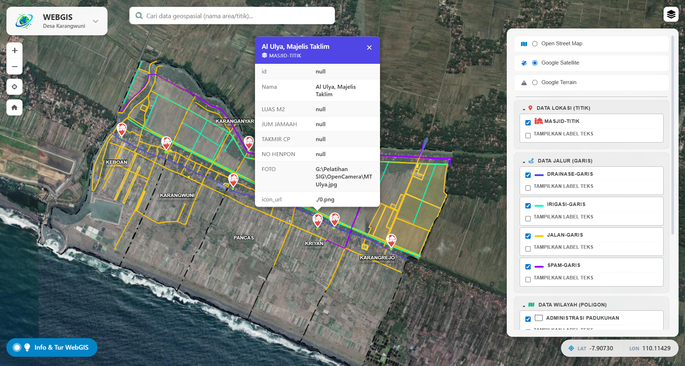Screen dimensions: 685x366
Task: Click the KEBOAN map label
Action: [x=116, y=162]
